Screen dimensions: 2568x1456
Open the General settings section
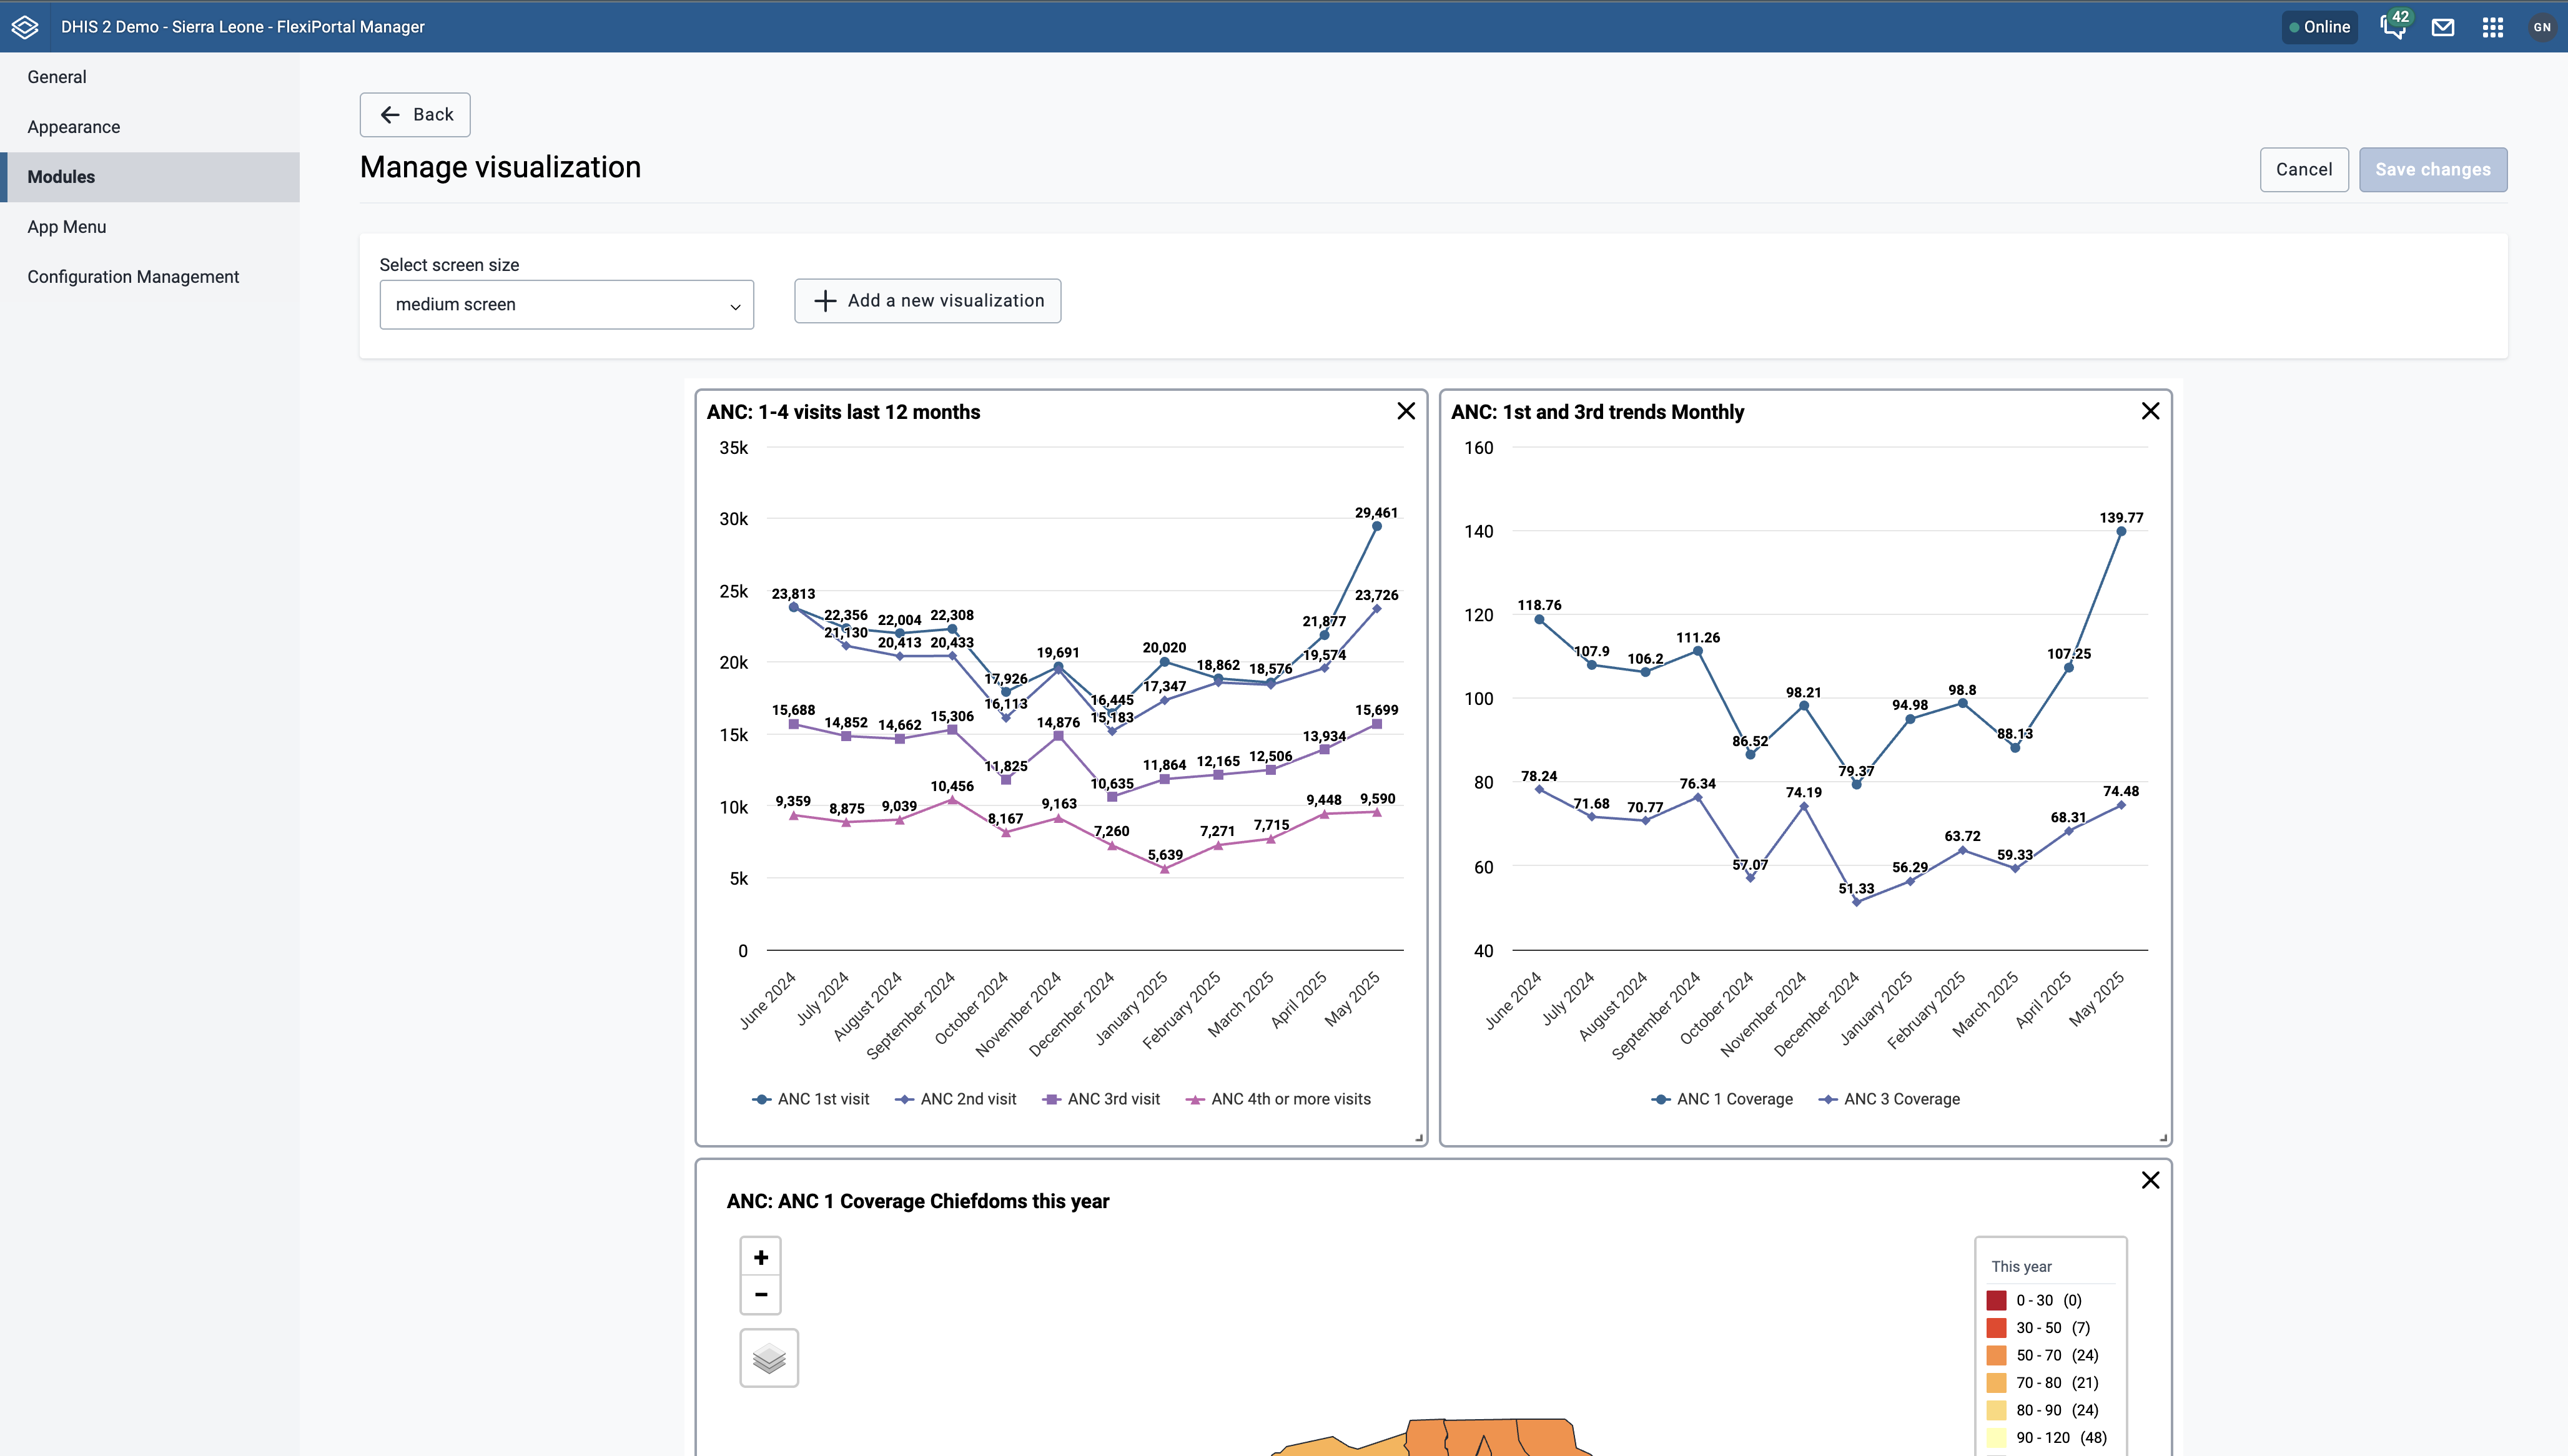(150, 77)
